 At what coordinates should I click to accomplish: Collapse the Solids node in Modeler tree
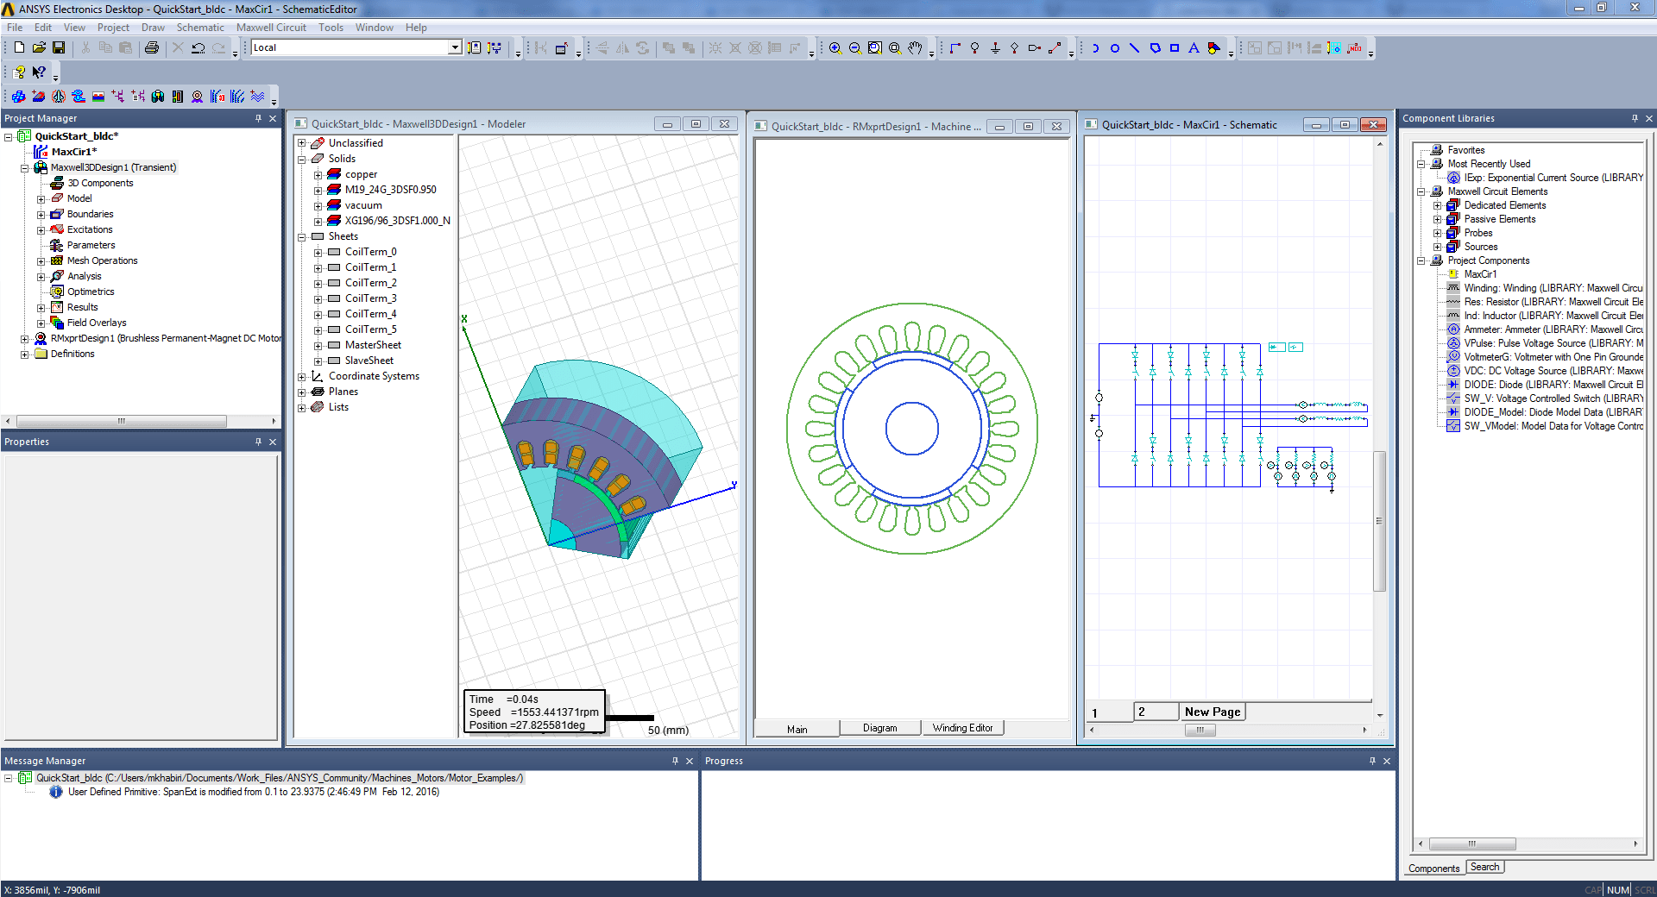click(302, 159)
